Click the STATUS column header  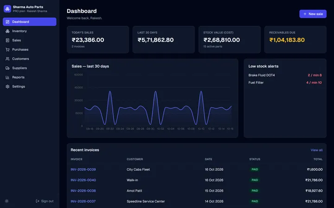255,159
